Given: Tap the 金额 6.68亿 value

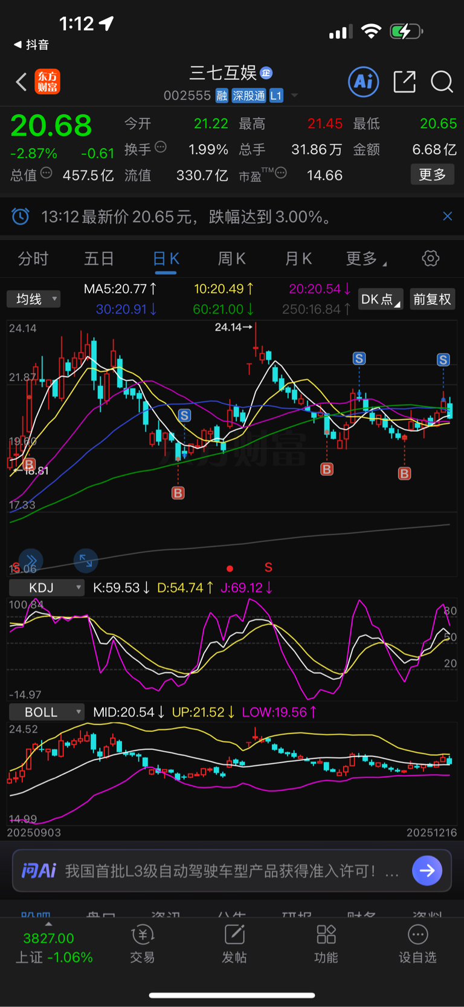Looking at the screenshot, I should tap(434, 149).
